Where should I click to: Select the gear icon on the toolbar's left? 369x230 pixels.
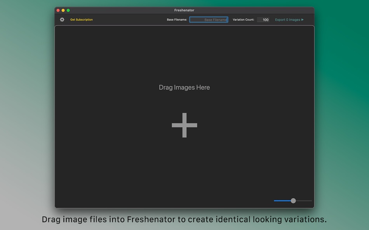tap(62, 19)
